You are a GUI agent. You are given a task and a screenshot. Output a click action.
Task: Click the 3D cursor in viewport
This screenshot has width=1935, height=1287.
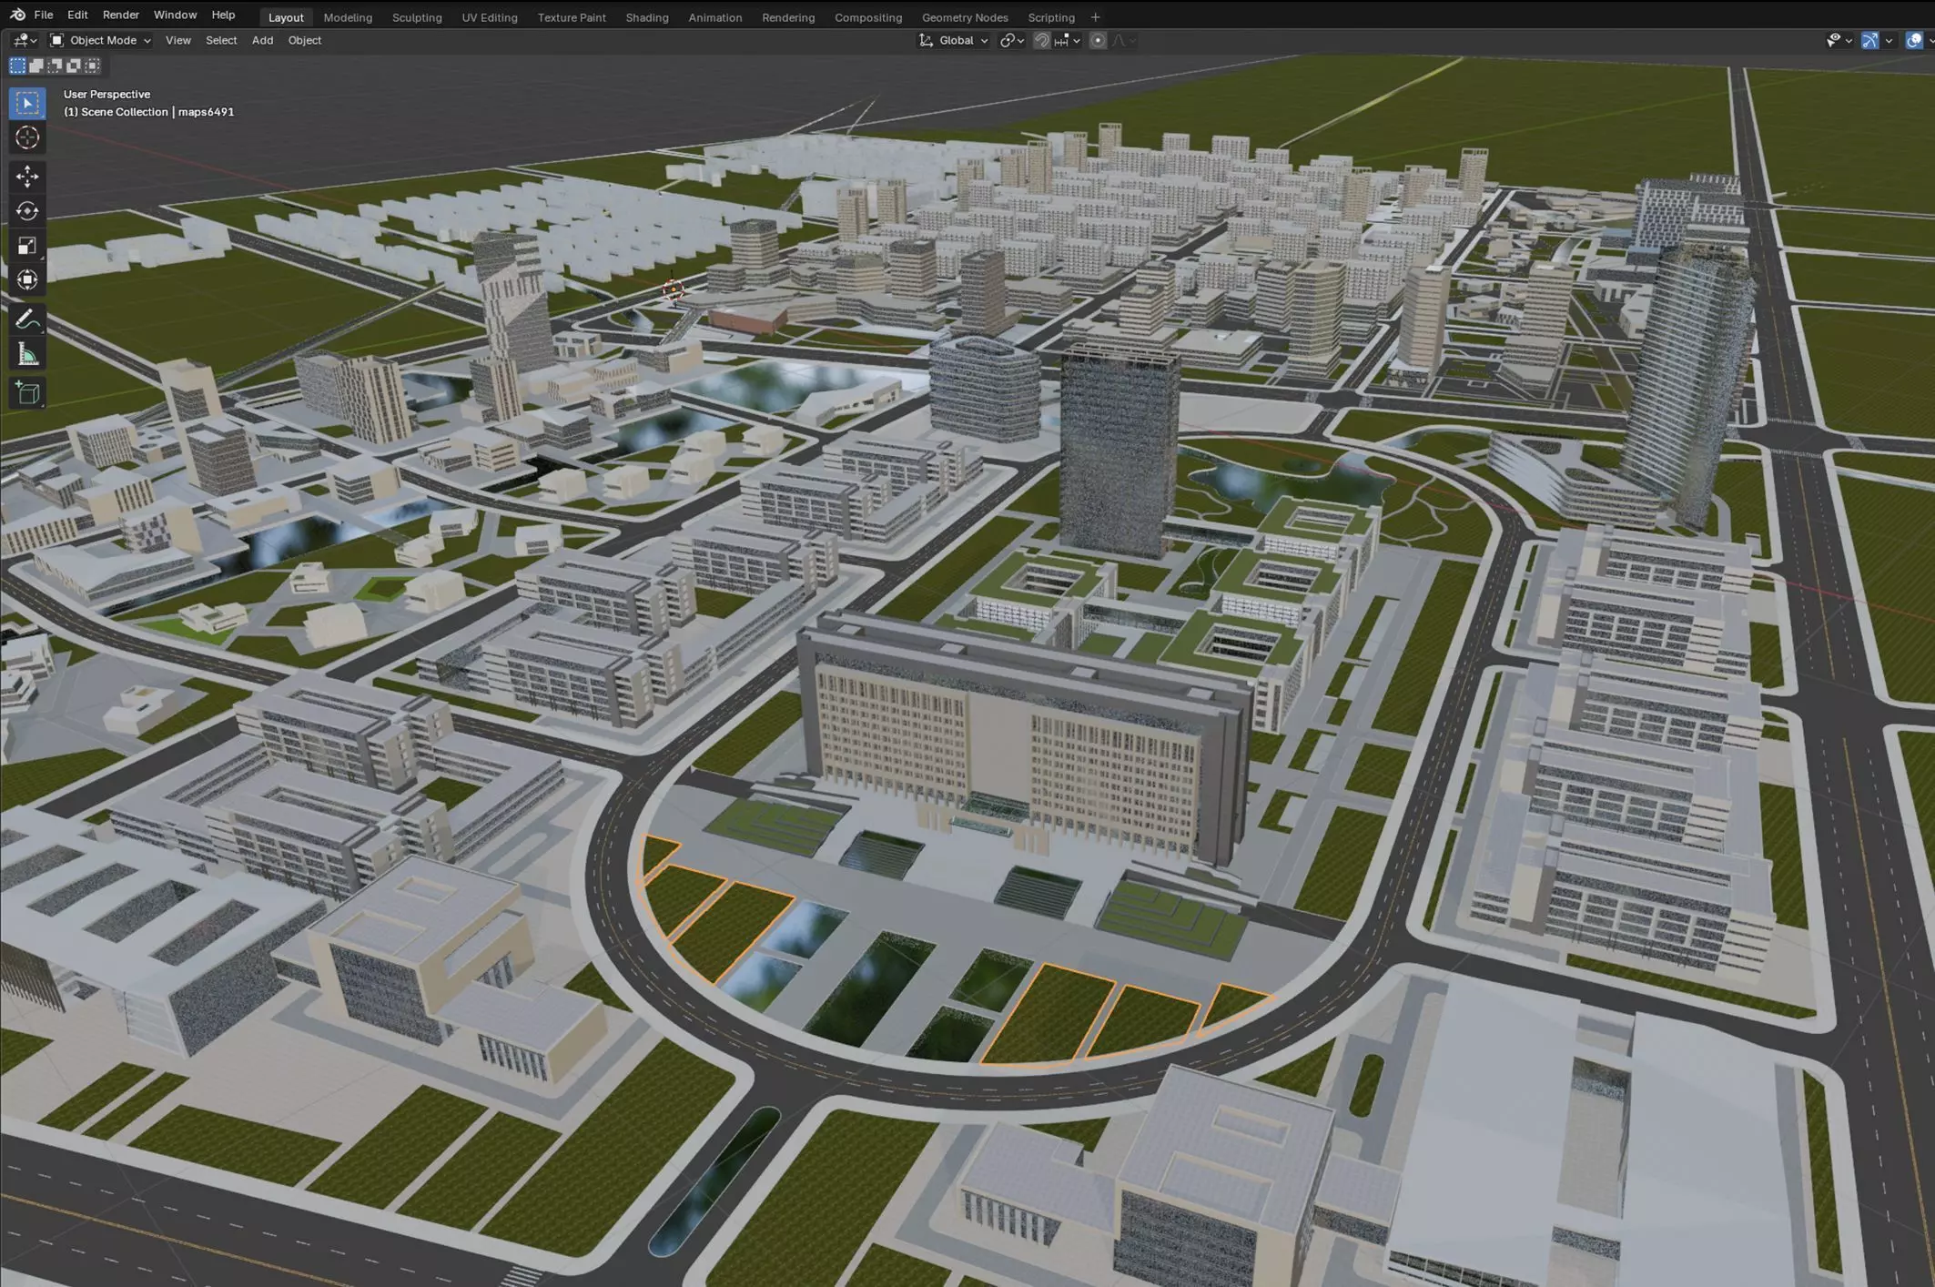673,289
